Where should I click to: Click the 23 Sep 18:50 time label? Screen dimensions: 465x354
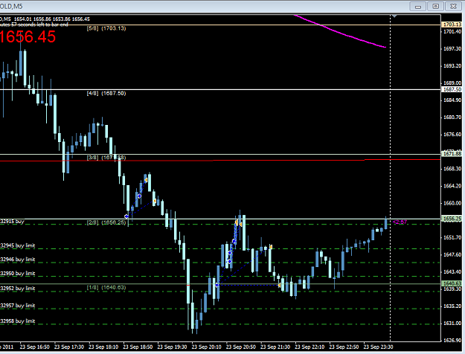[x=138, y=347]
